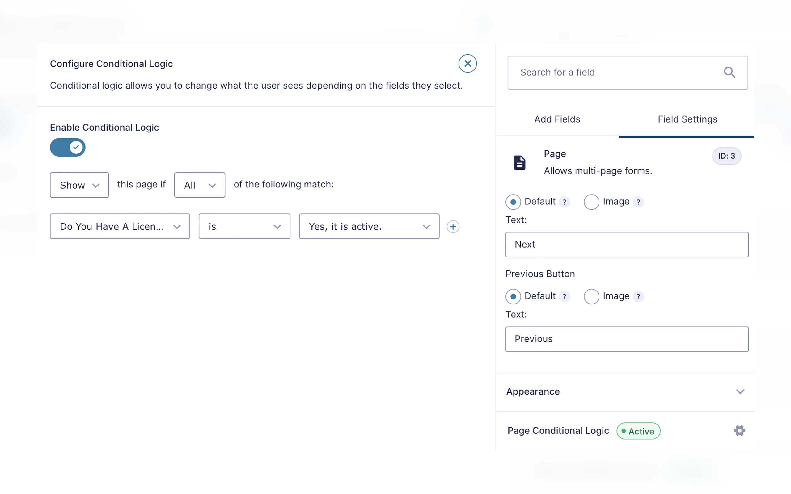Open the All match dropdown
This screenshot has height=494, width=791.
tap(200, 185)
